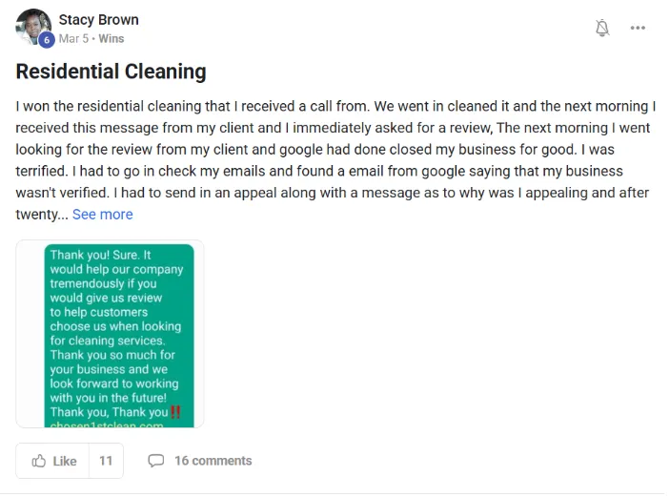Click the word terrified in post body

[41, 171]
